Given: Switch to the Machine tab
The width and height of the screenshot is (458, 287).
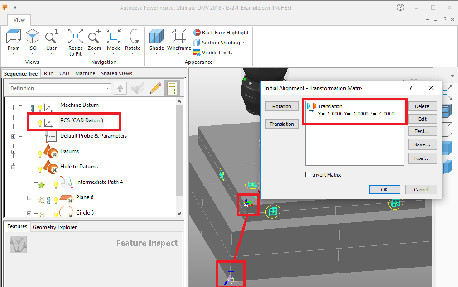Looking at the screenshot, I should click(85, 73).
